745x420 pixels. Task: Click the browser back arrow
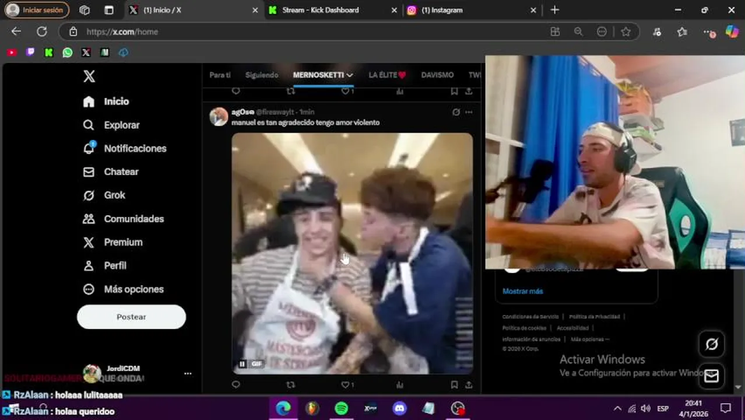pos(16,32)
